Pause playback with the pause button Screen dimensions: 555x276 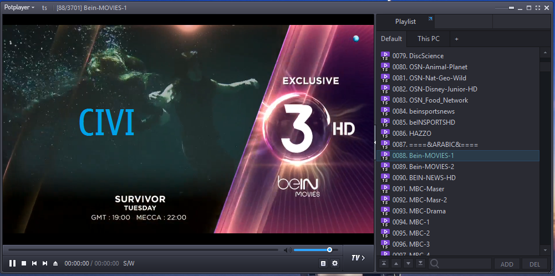[x=12, y=263]
